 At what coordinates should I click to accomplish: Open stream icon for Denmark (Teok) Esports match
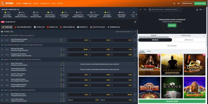tap(63, 75)
